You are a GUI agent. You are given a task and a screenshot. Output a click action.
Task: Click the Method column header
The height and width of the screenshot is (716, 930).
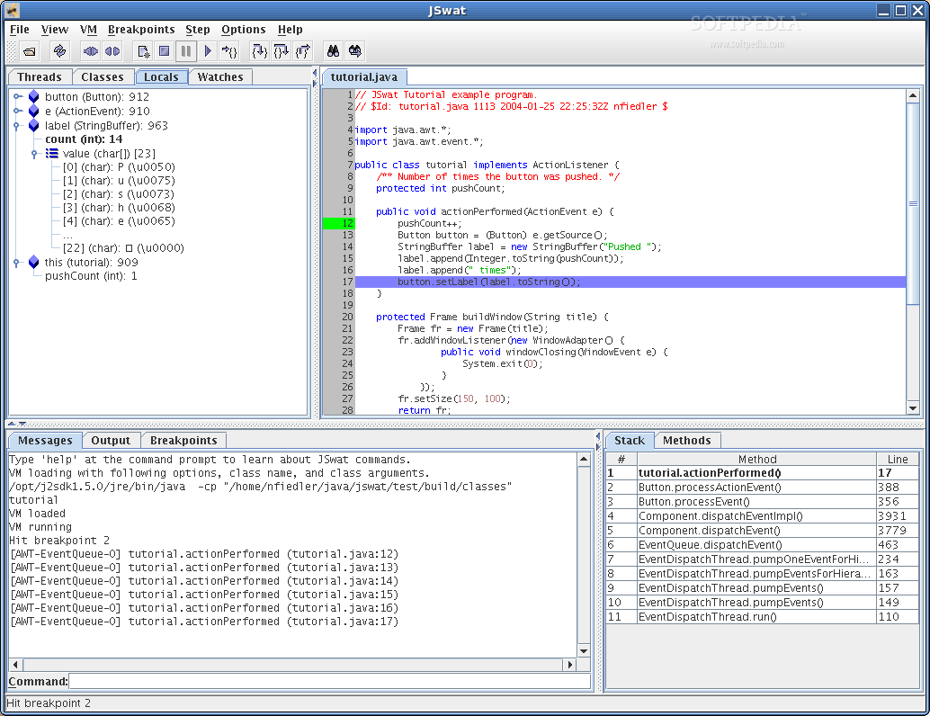[756, 459]
